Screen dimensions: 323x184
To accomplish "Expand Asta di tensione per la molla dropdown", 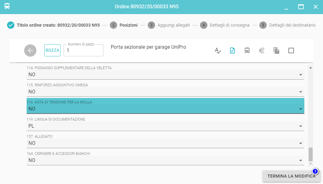I will (165, 109).
